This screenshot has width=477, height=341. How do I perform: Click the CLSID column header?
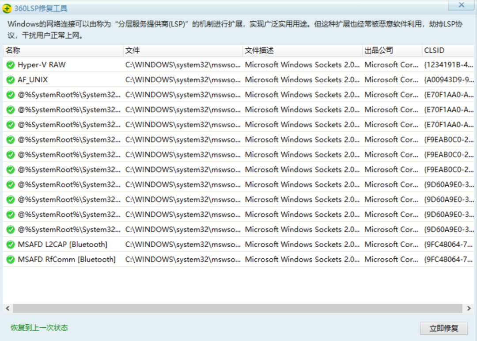click(448, 50)
